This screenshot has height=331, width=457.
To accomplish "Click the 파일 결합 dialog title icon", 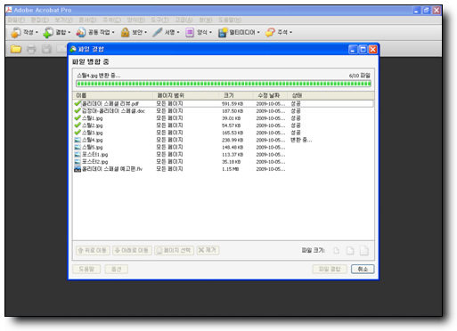I will point(73,49).
